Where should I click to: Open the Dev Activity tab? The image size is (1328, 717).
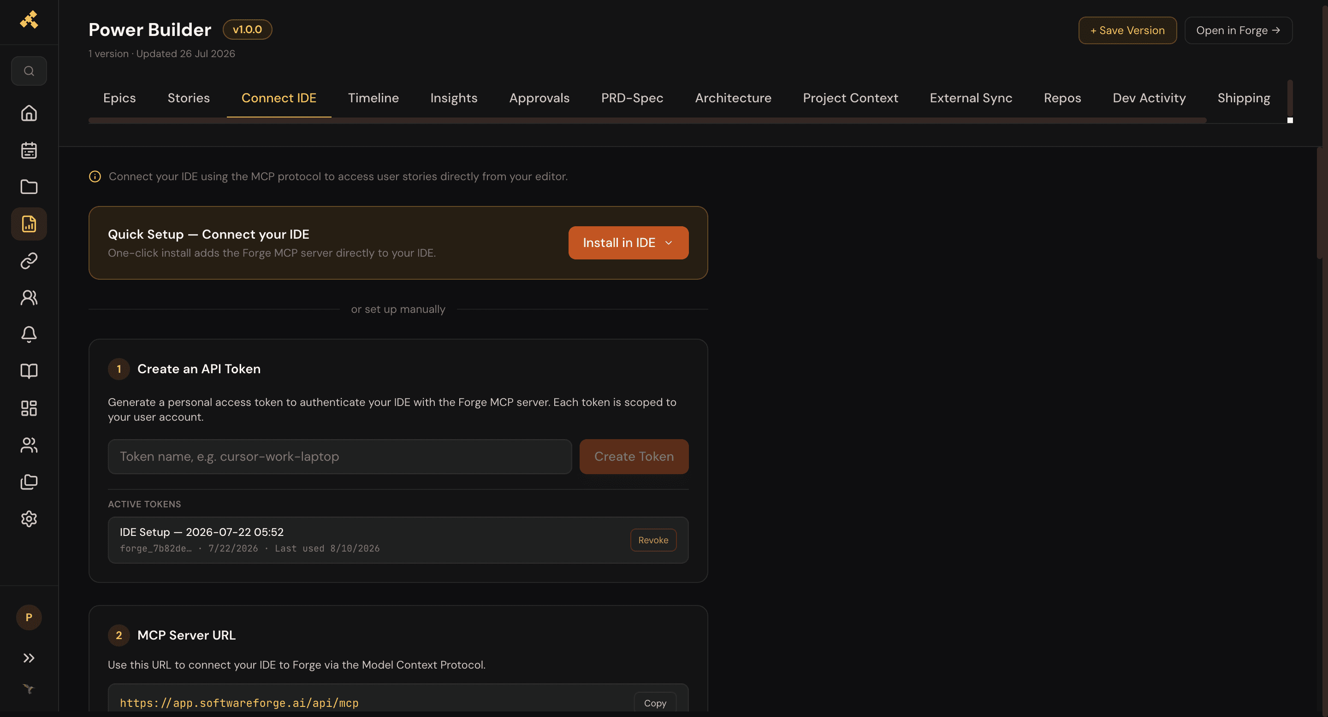(x=1149, y=98)
